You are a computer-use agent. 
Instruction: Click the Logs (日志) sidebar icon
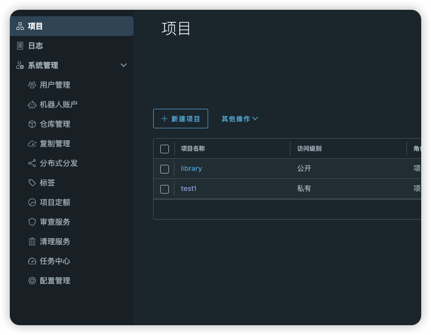tap(20, 46)
